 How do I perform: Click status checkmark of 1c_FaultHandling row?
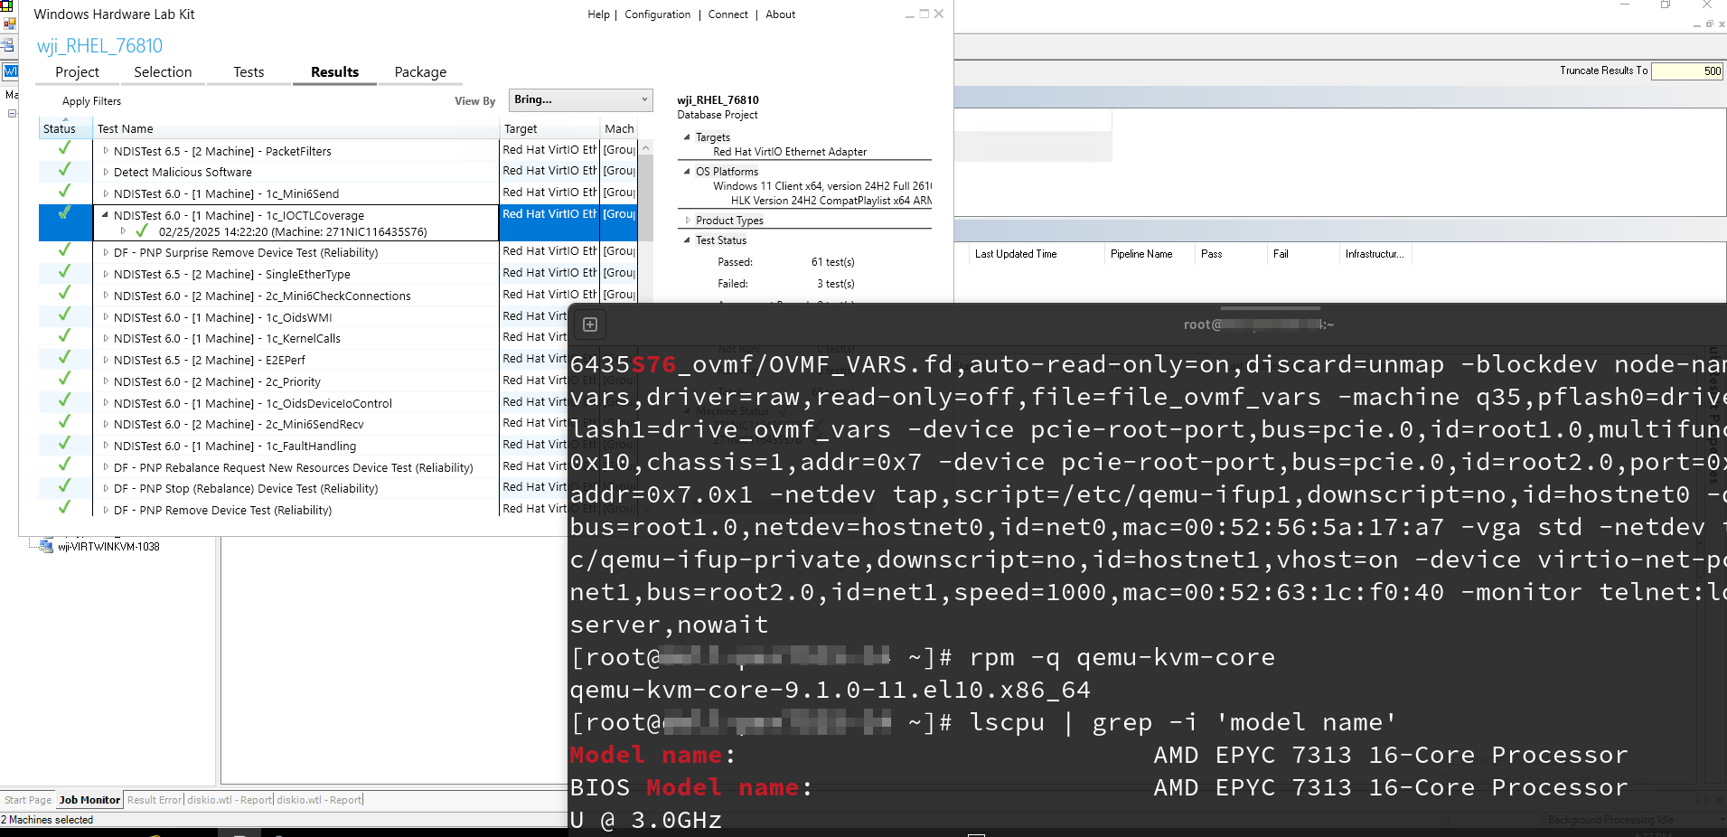tap(64, 444)
